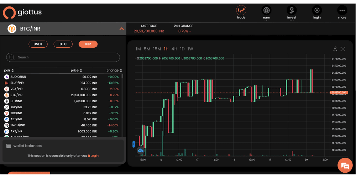Click the login user icon
356x178 pixels.
click(x=317, y=10)
